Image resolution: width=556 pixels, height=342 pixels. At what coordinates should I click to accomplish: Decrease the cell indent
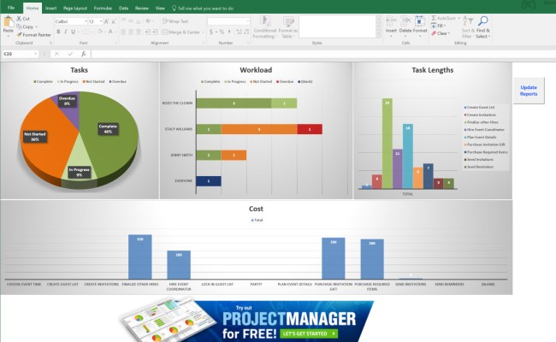(147, 32)
